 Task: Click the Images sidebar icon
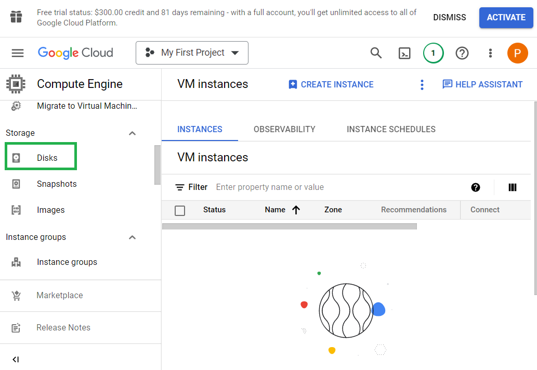click(16, 210)
